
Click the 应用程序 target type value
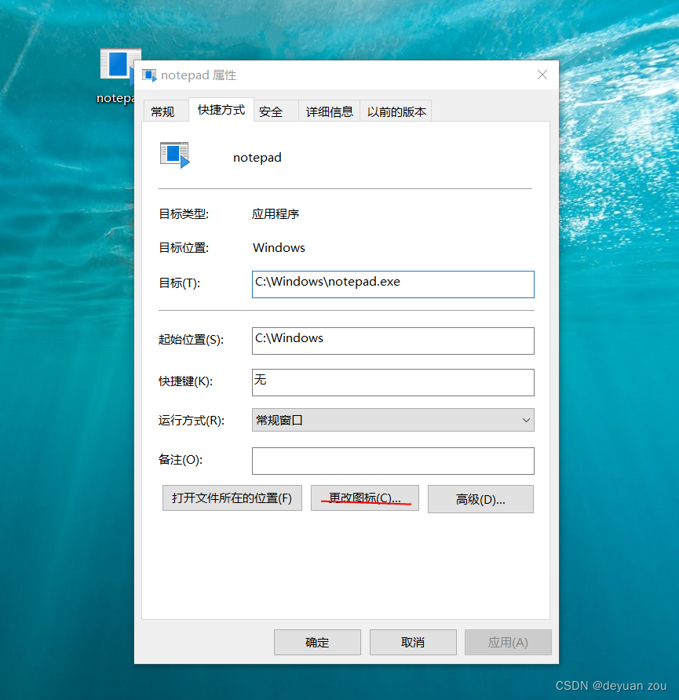pyautogui.click(x=276, y=214)
